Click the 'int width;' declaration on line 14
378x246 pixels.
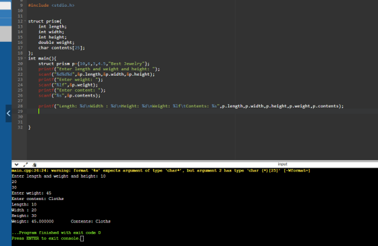point(51,32)
